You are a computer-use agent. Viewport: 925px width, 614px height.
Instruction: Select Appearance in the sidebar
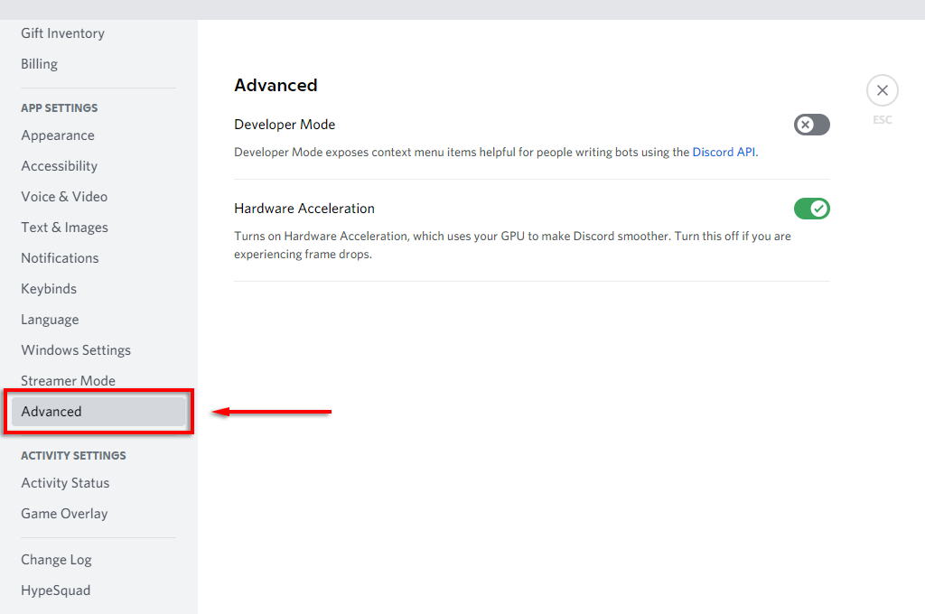click(58, 135)
